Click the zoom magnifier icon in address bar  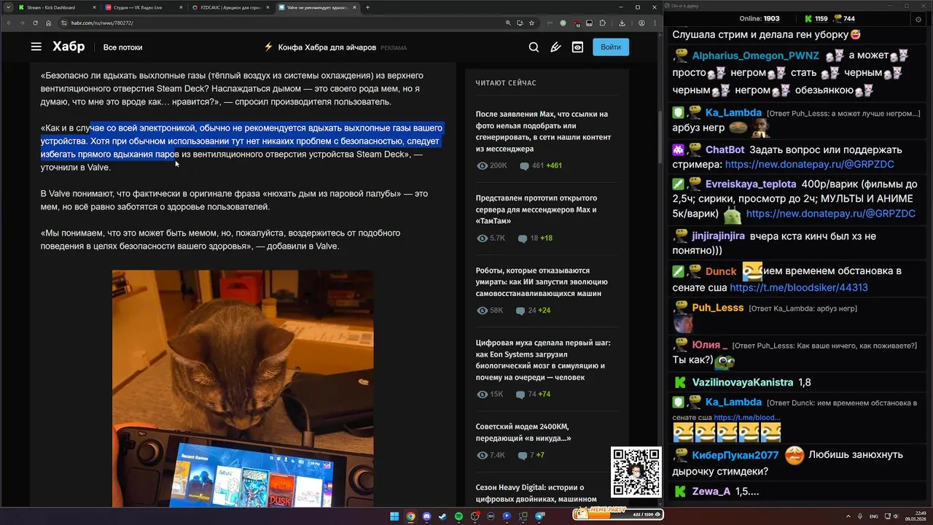click(x=508, y=23)
